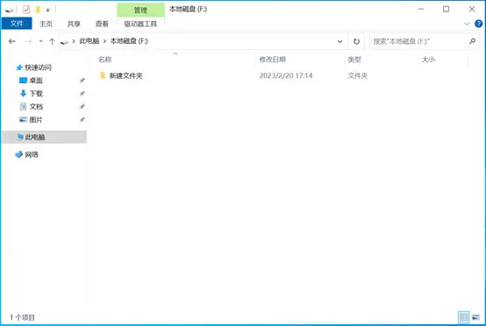Click the 此电脑 monitor icon
The height and width of the screenshot is (326, 486).
pyautogui.click(x=20, y=137)
